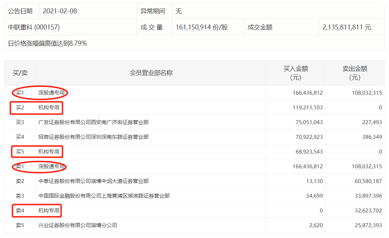The width and height of the screenshot is (389, 238).
Task: Open the 兴业证券 淄博分公司 entry
Action: [78, 225]
